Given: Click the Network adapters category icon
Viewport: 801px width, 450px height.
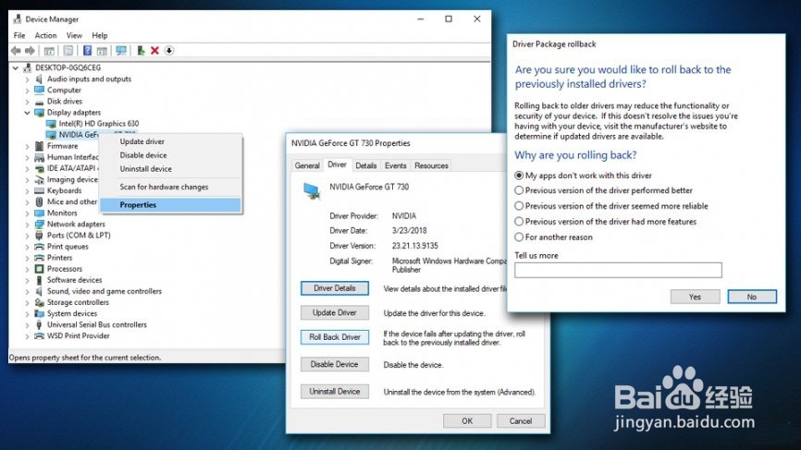Looking at the screenshot, I should click(x=39, y=224).
